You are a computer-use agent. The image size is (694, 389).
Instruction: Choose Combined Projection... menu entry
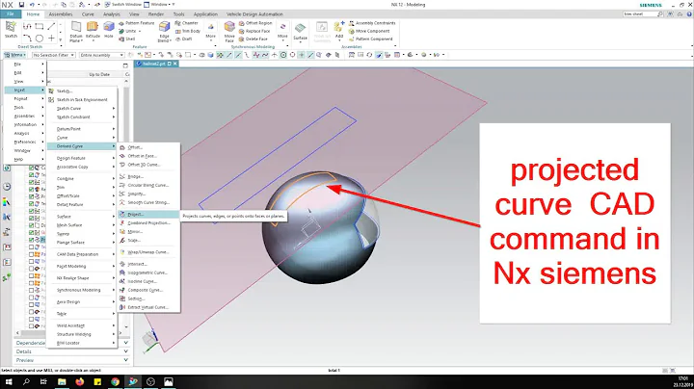coord(148,223)
